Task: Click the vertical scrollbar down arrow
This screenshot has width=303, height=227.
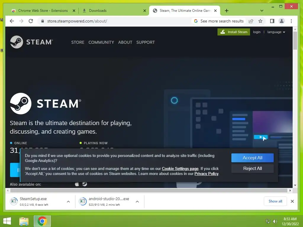Action: coord(295,185)
